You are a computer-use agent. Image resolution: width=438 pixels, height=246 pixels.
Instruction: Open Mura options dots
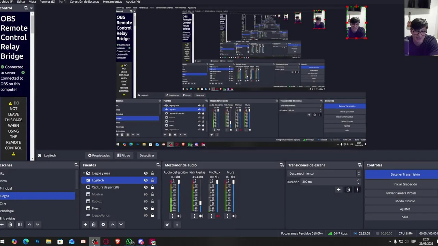pos(228,216)
